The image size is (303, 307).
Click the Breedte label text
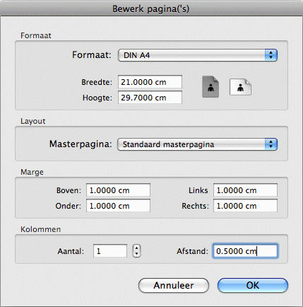97,82
